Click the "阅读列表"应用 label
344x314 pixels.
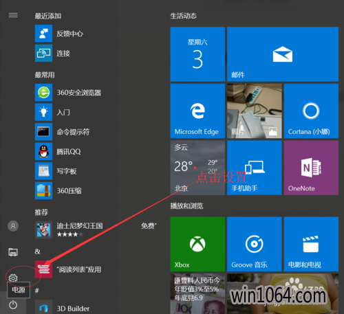coord(79,269)
